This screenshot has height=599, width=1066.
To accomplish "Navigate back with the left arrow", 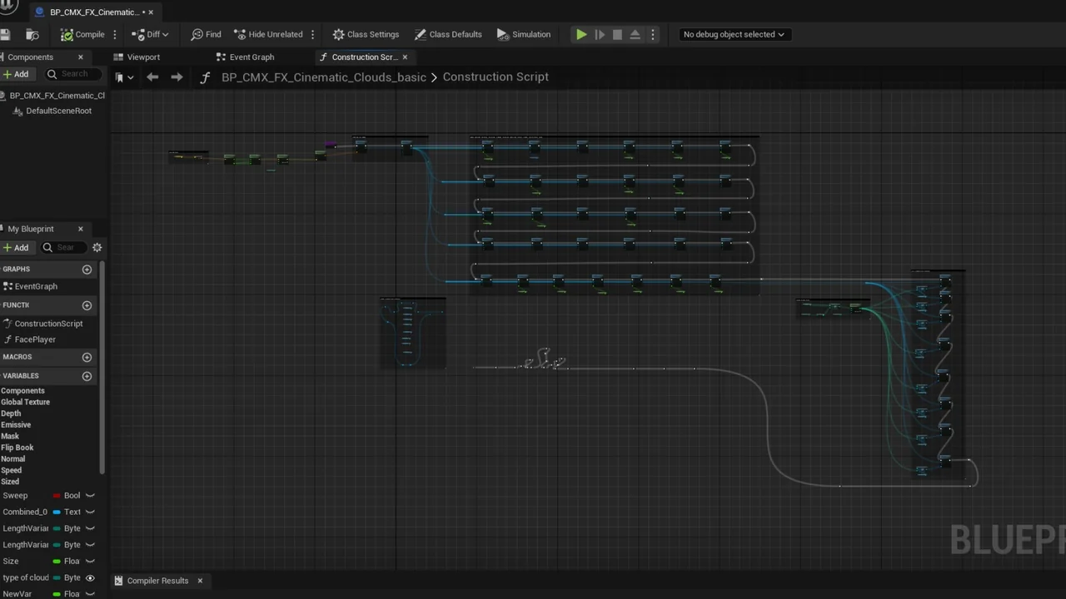I will [x=152, y=77].
